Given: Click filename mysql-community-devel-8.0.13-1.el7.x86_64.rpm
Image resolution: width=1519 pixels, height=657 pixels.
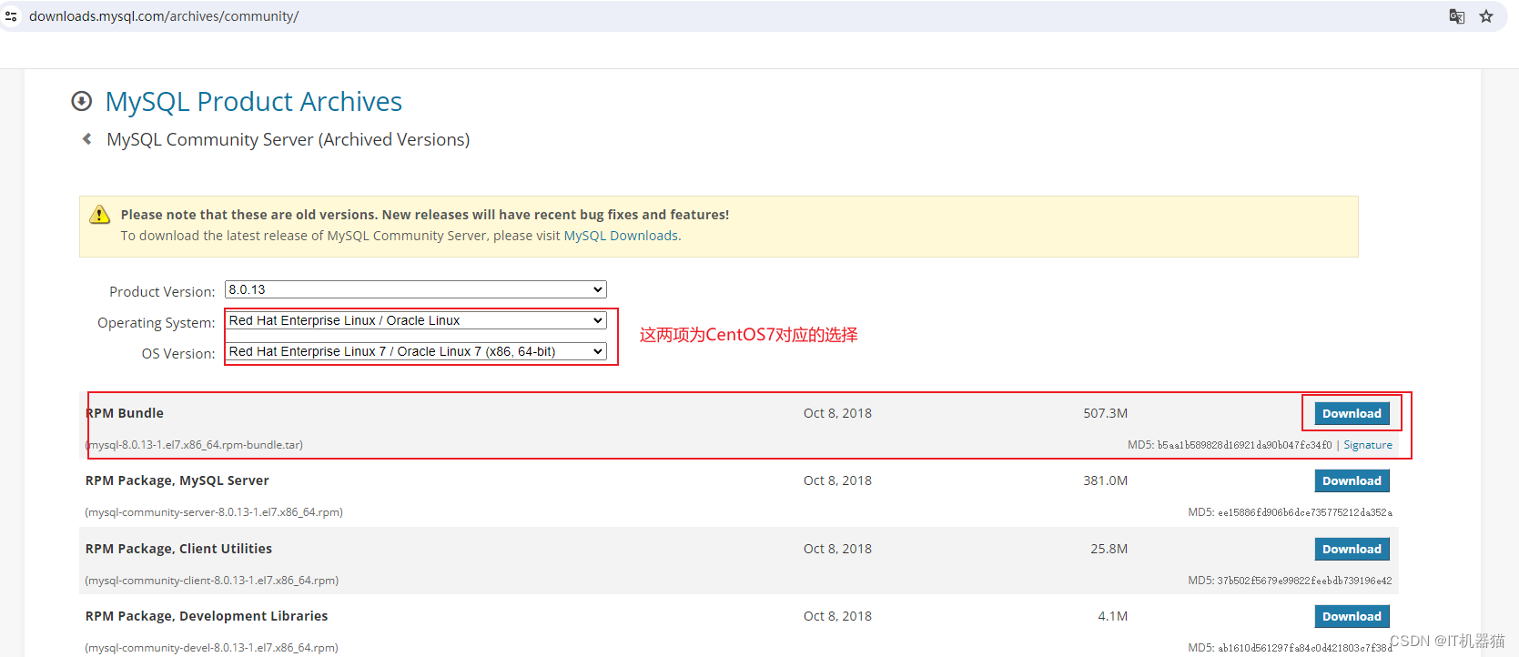Looking at the screenshot, I should (x=212, y=648).
